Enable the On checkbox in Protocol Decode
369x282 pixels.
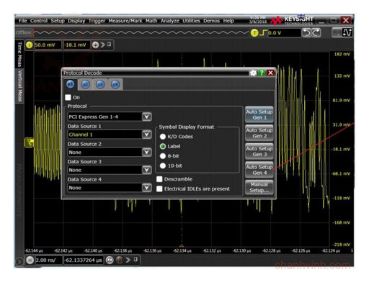tap(68, 97)
